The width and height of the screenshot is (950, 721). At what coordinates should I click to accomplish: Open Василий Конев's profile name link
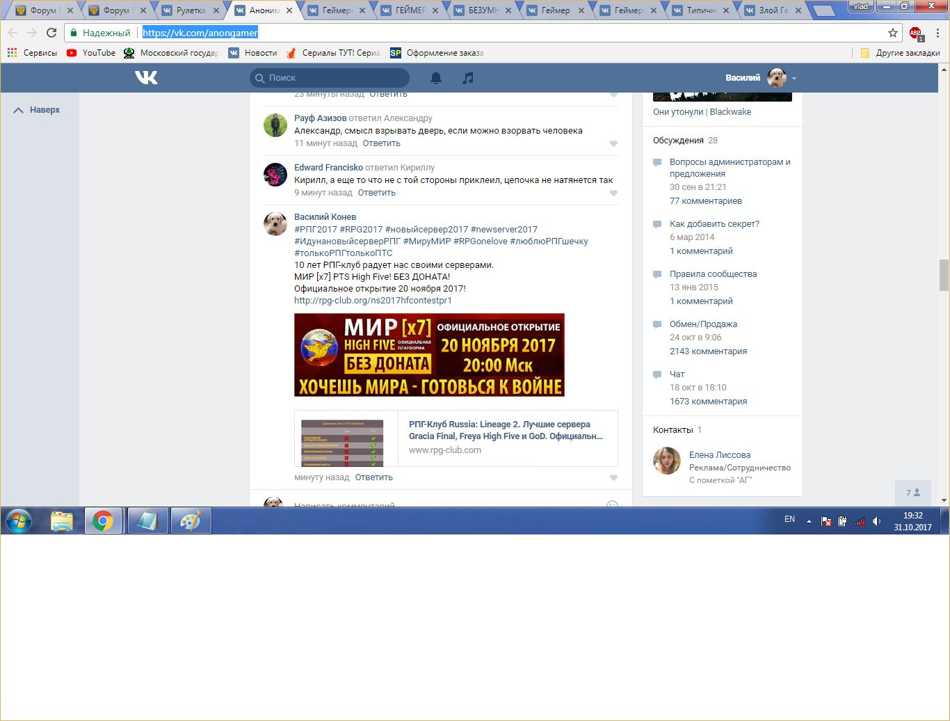pos(325,217)
